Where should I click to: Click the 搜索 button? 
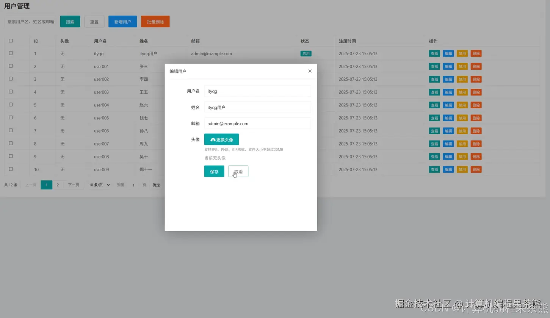click(x=70, y=22)
